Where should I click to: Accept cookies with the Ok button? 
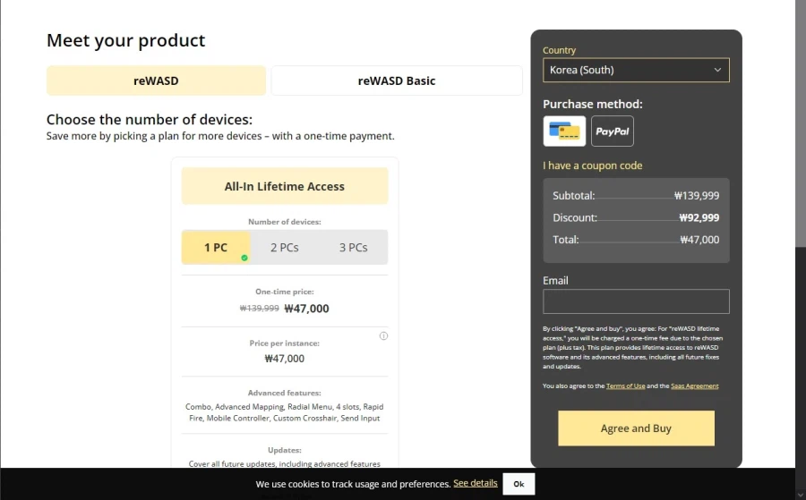pyautogui.click(x=519, y=484)
